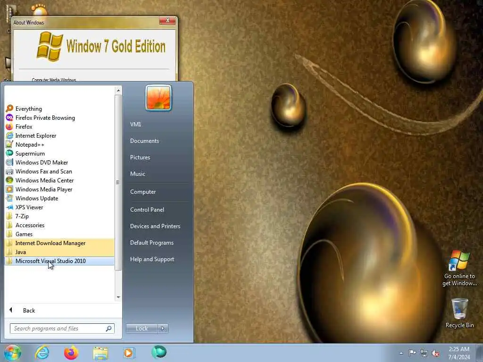Open Computer from Start menu

click(143, 192)
